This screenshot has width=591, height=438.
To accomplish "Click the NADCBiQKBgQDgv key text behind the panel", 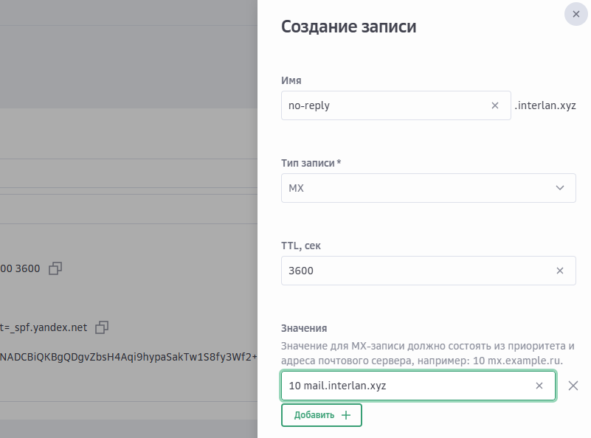I will click(x=125, y=357).
